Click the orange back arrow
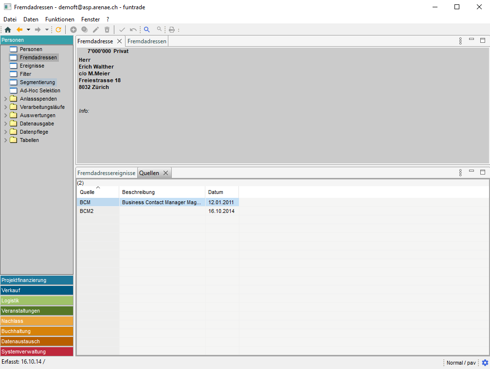The height and width of the screenshot is (369, 490). (x=19, y=30)
